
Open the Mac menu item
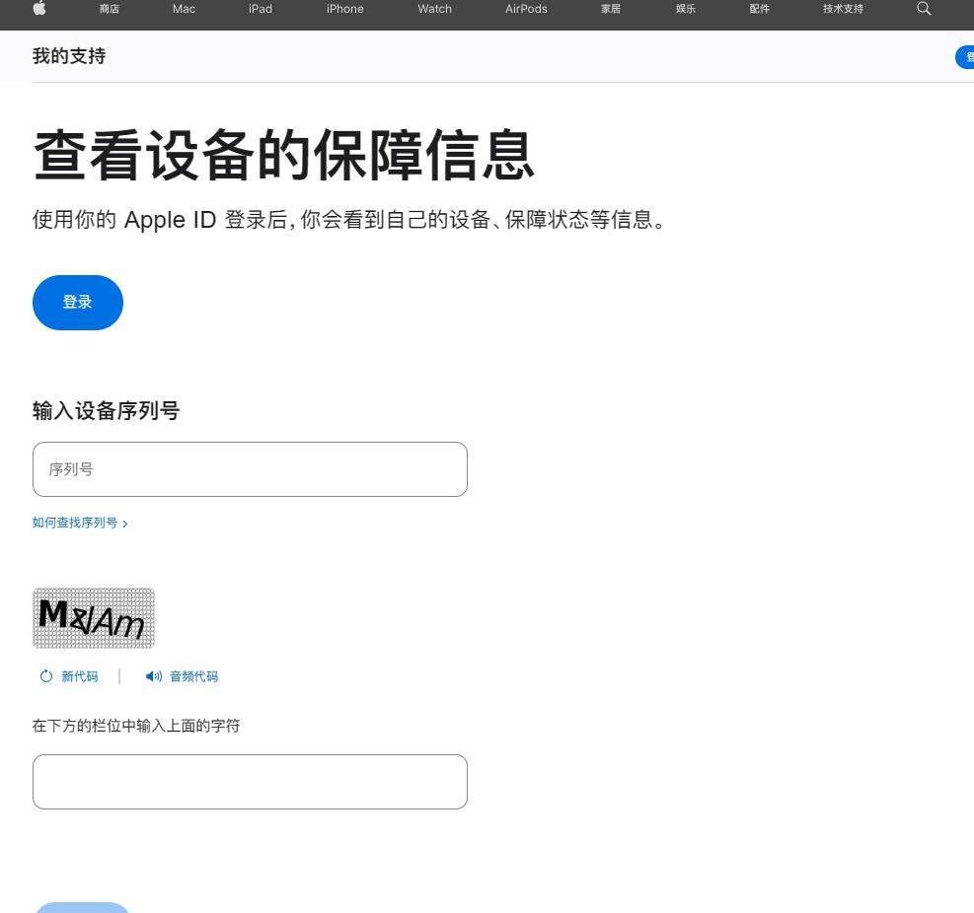[x=184, y=9]
